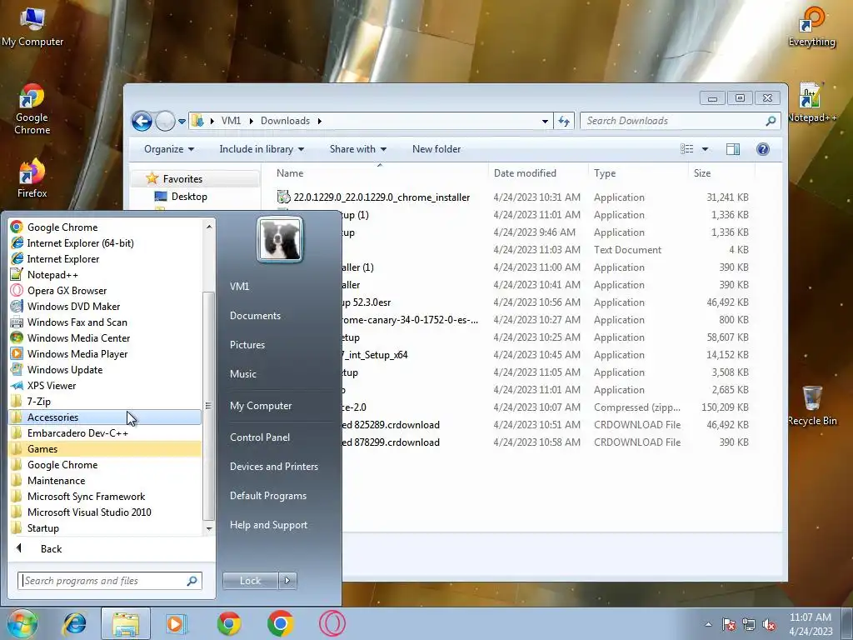This screenshot has height=640, width=853.
Task: Open Help and Support
Action: coord(268,525)
